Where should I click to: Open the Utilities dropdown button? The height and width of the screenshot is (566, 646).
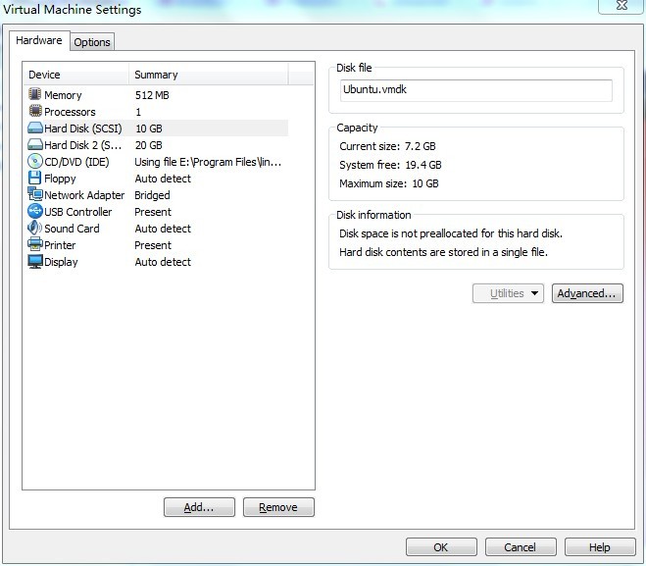click(x=508, y=293)
